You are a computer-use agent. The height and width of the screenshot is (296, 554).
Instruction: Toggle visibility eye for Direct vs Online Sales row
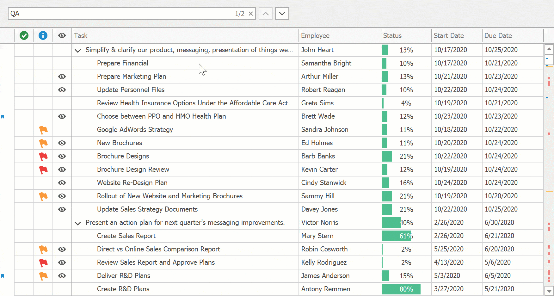(x=62, y=249)
